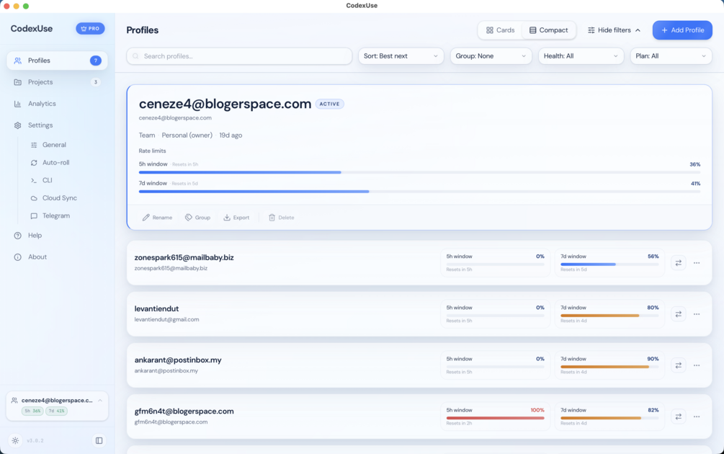Click the active profile 7d window bar
724x454 pixels.
419,191
